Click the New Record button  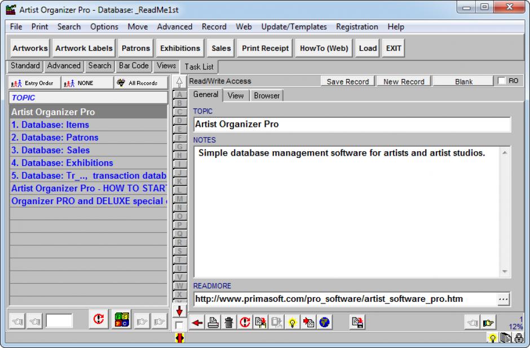pos(404,82)
